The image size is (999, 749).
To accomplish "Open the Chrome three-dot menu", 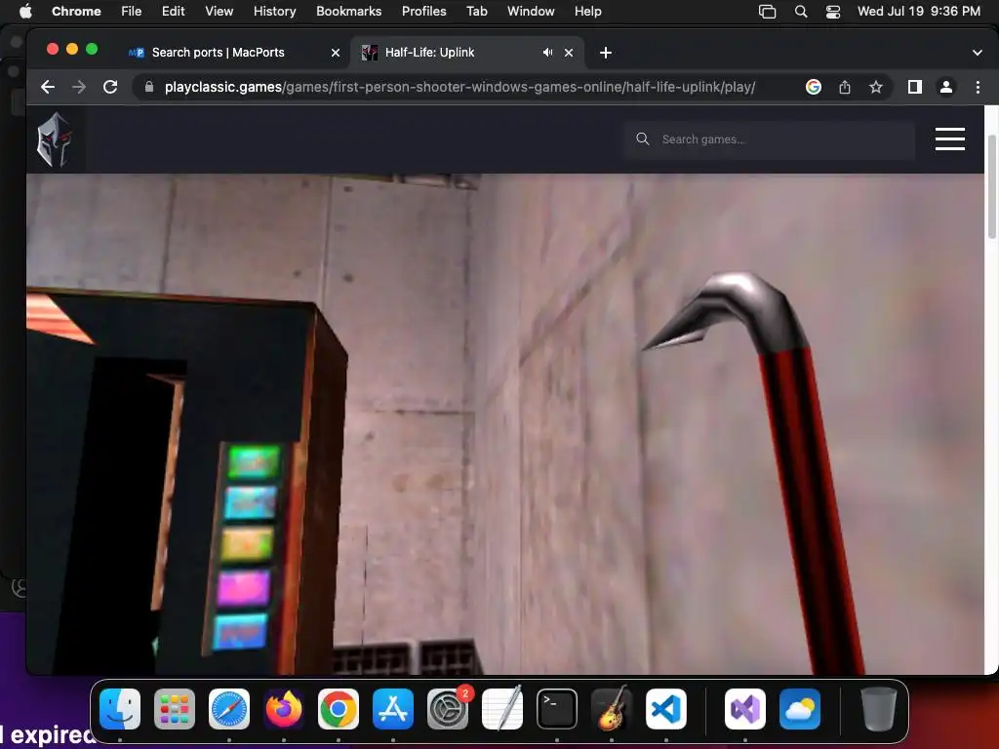I will [978, 87].
